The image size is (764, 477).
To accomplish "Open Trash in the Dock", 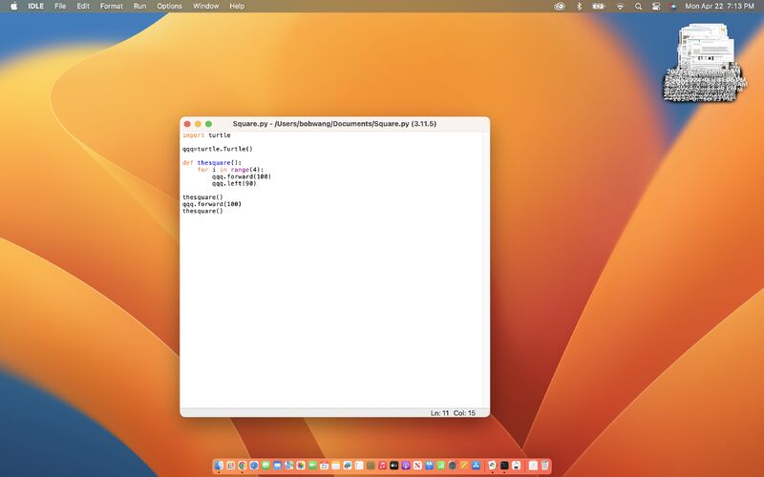I will tap(545, 466).
